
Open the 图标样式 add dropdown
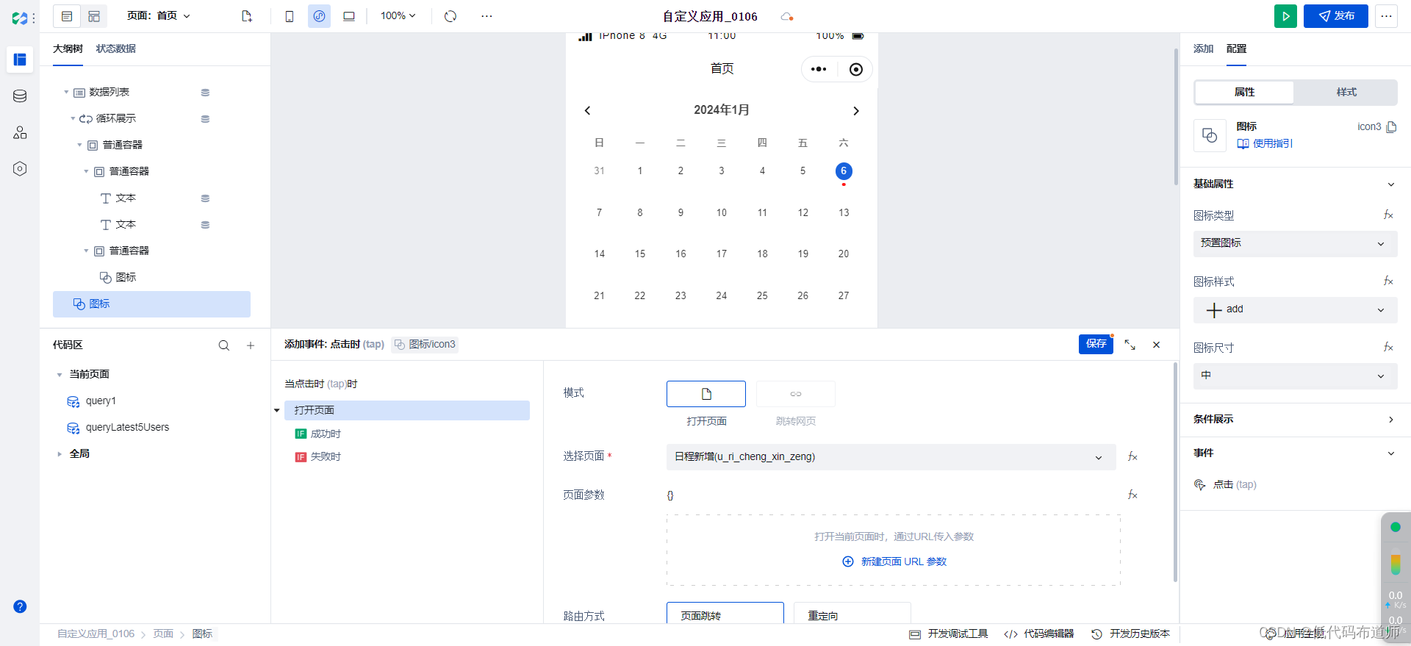[x=1295, y=310]
